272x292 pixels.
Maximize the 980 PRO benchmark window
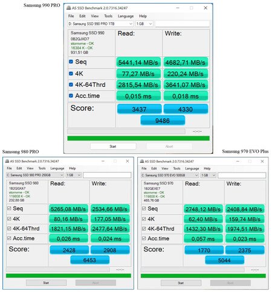[115, 161]
